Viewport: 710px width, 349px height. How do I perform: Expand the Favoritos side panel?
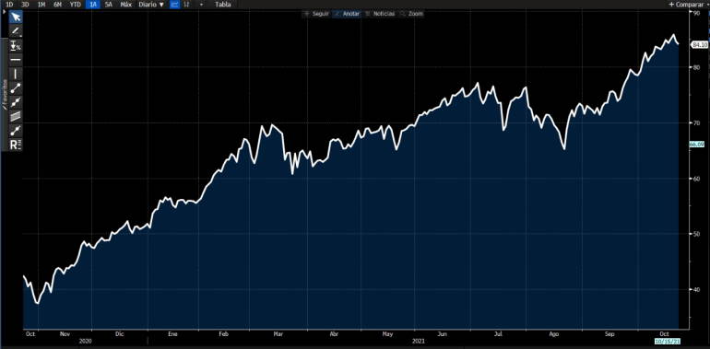point(5,95)
